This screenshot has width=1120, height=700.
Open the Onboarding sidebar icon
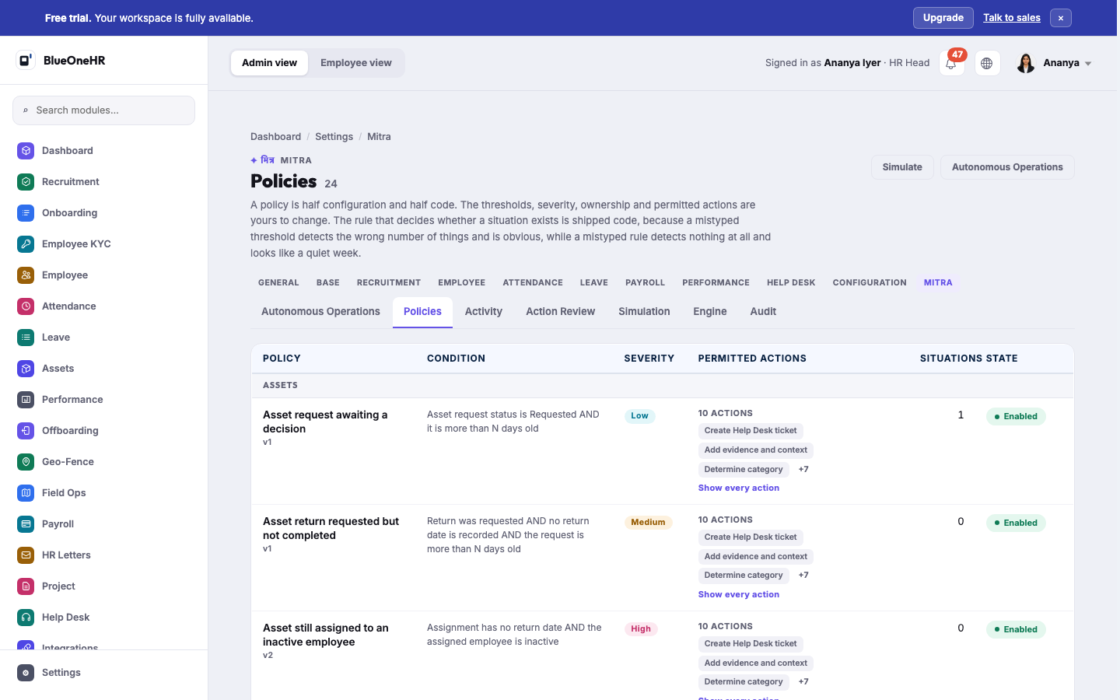pos(26,213)
